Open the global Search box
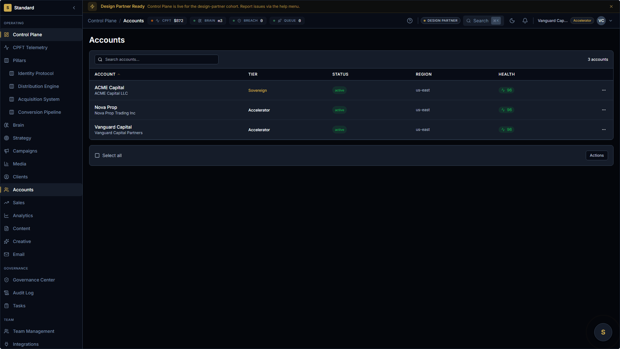The height and width of the screenshot is (349, 620). (x=483, y=21)
